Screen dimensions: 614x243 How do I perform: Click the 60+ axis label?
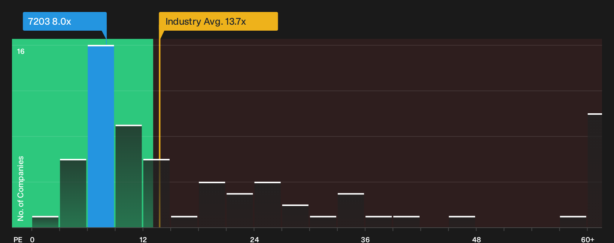[588, 239]
